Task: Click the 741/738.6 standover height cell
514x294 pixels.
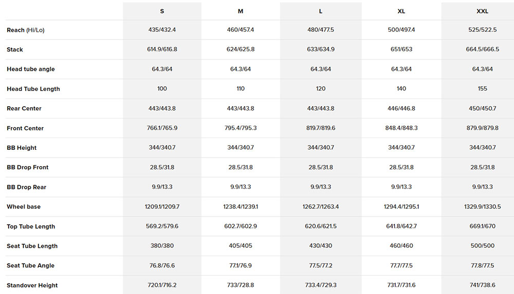Action: click(482, 285)
